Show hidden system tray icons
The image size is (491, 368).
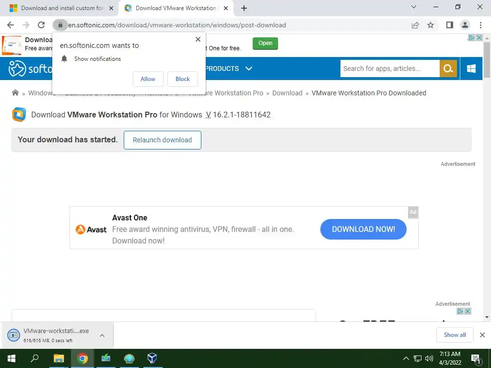(406, 358)
